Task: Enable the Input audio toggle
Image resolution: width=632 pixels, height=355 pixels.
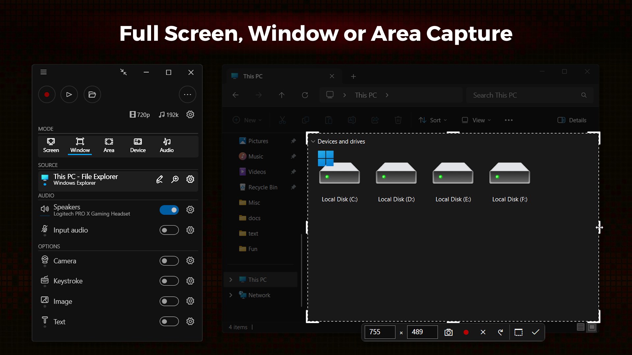Action: [169, 230]
